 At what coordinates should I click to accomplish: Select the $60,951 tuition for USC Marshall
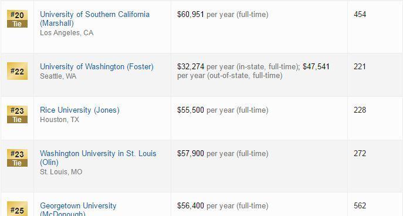tap(191, 15)
